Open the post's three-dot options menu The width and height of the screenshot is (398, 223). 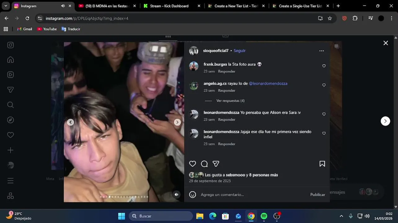point(322,51)
